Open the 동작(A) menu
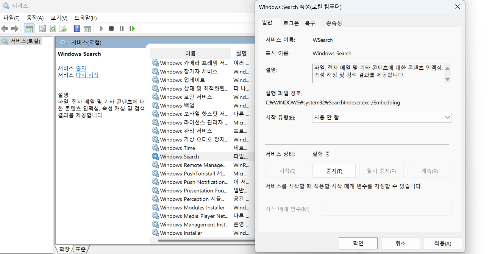 [35, 18]
